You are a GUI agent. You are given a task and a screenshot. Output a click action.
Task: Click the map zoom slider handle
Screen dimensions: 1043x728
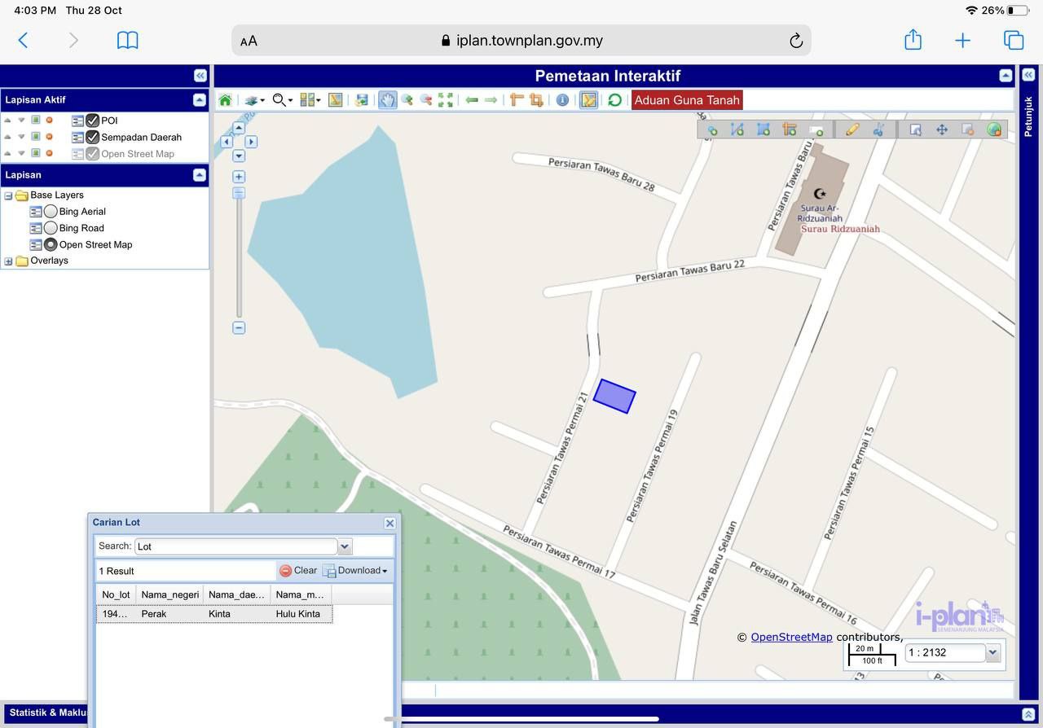[x=239, y=194]
